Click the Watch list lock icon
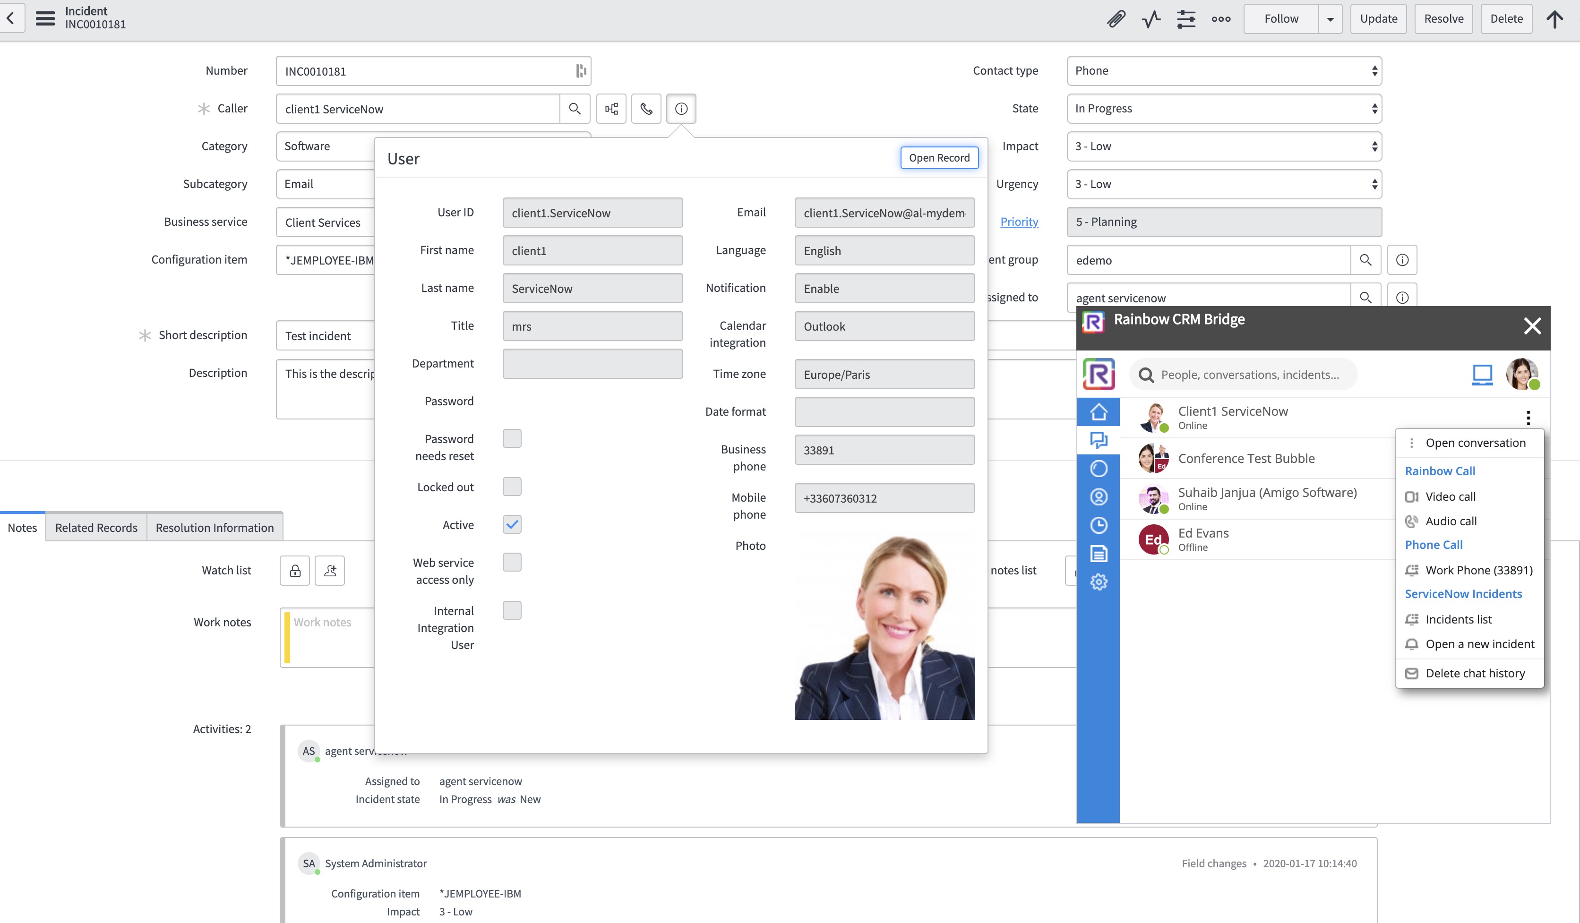1580x923 pixels. 295,570
